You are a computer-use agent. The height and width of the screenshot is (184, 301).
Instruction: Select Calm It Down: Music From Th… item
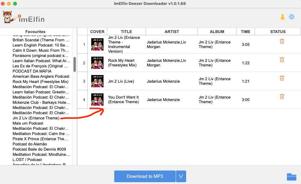[x=41, y=50]
